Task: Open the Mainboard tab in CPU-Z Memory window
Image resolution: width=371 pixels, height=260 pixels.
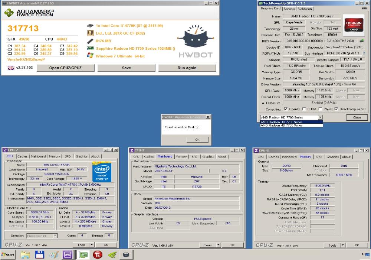Action: pyautogui.click(x=289, y=157)
